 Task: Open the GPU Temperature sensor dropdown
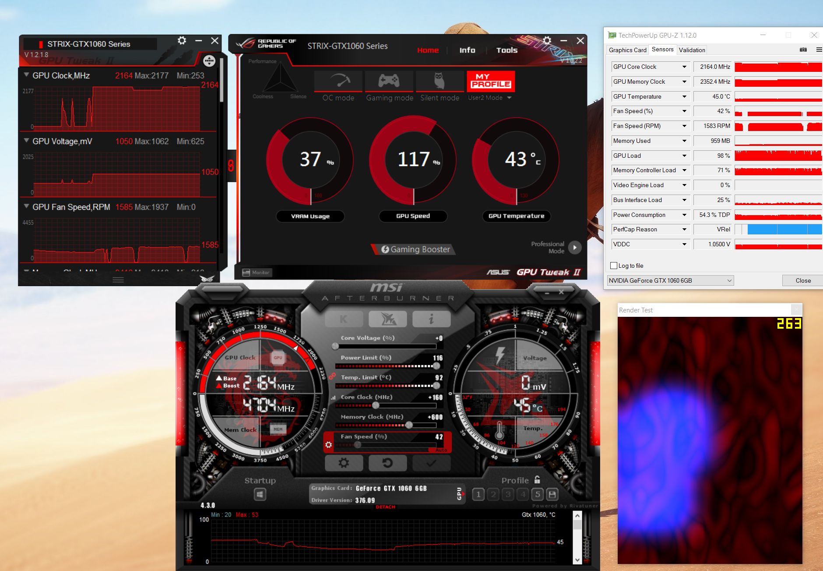(684, 96)
